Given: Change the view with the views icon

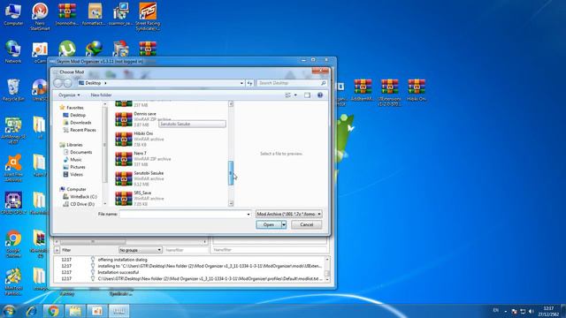Looking at the screenshot, I should pos(288,95).
